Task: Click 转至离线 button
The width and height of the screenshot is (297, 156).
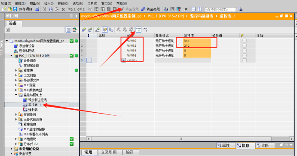Action: pyautogui.click(x=150, y=9)
